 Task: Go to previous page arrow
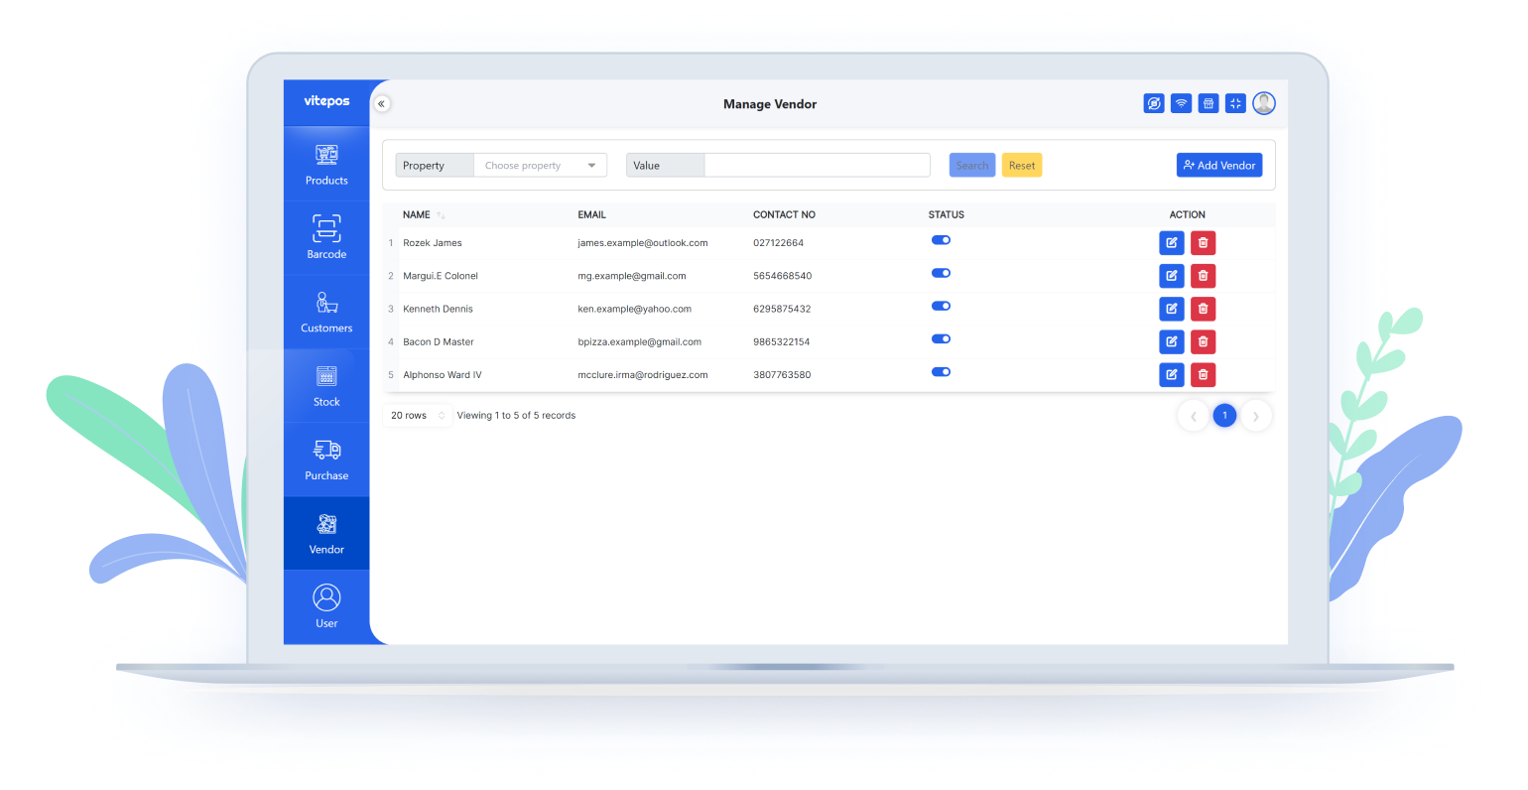click(1193, 416)
